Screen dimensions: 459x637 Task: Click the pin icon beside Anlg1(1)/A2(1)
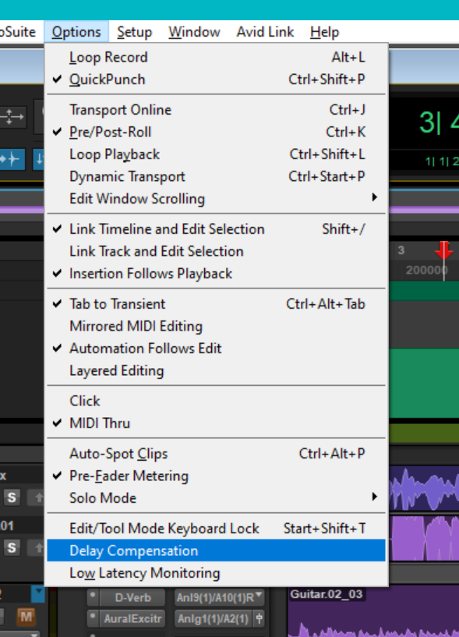click(x=260, y=618)
